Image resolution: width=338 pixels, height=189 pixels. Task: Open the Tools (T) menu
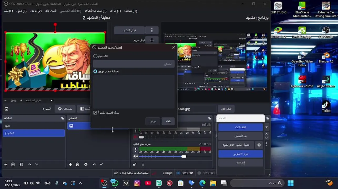tap(115, 11)
